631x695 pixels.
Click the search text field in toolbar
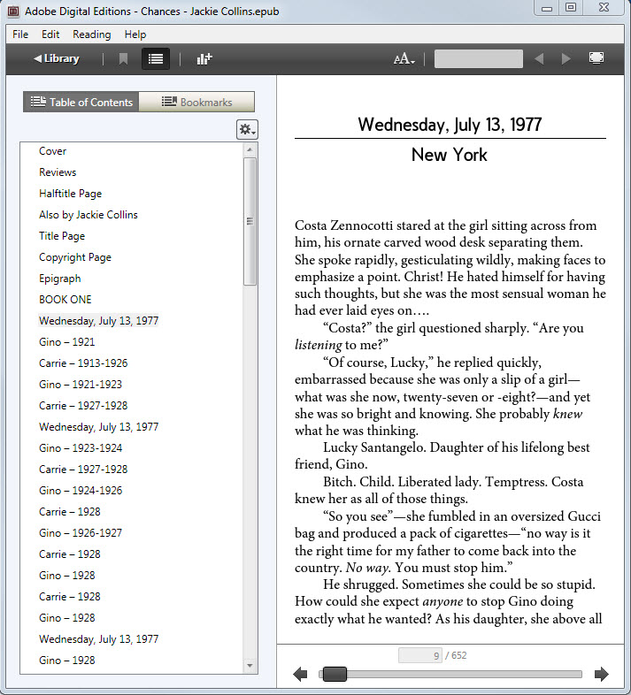pyautogui.click(x=478, y=59)
